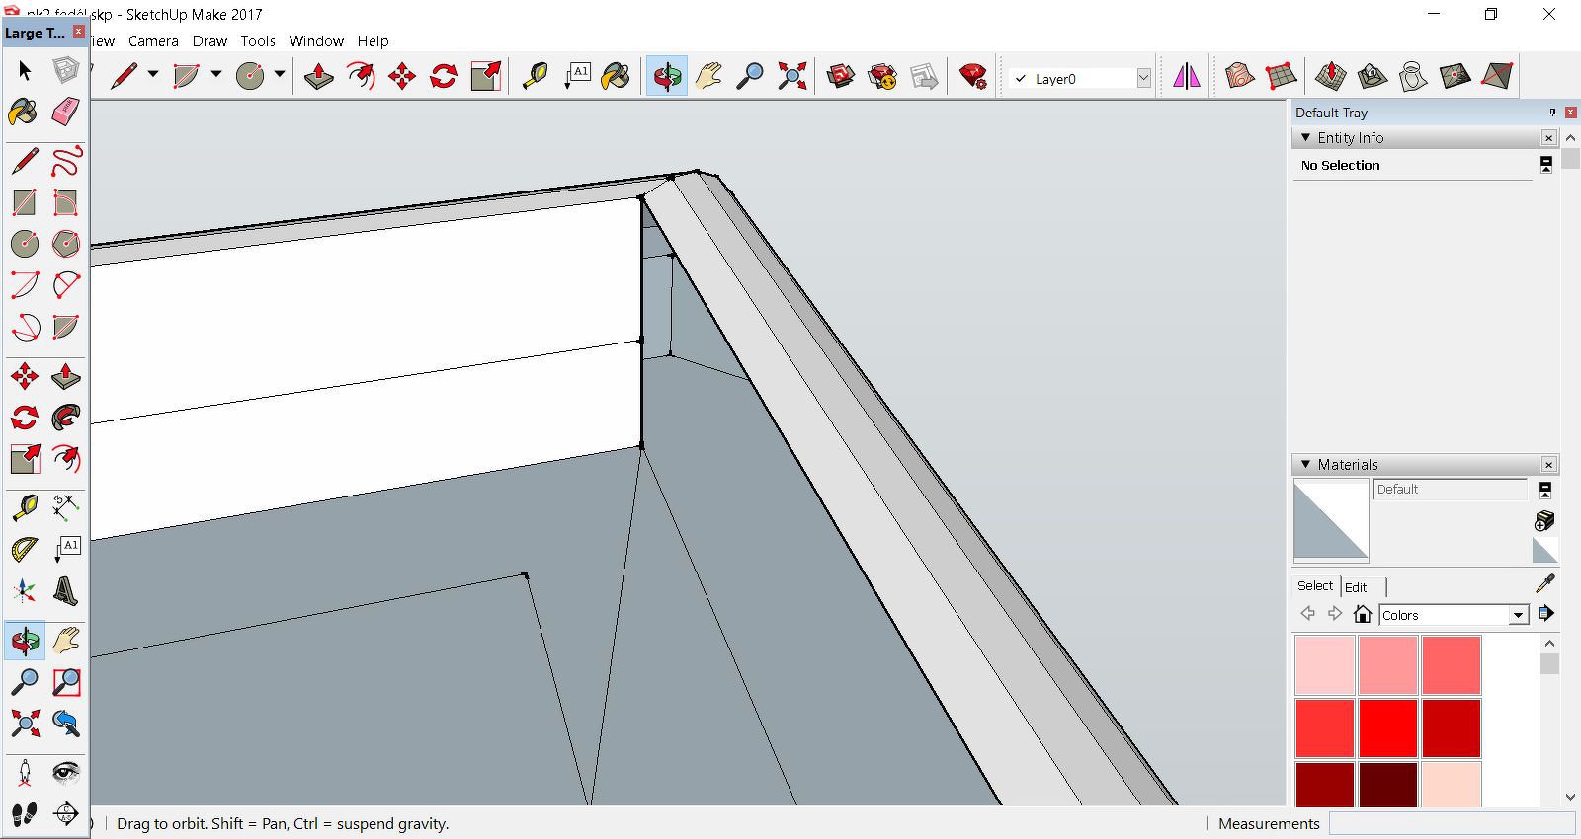This screenshot has height=839, width=1581.
Task: Open the Colors library dropdown
Action: pyautogui.click(x=1519, y=615)
